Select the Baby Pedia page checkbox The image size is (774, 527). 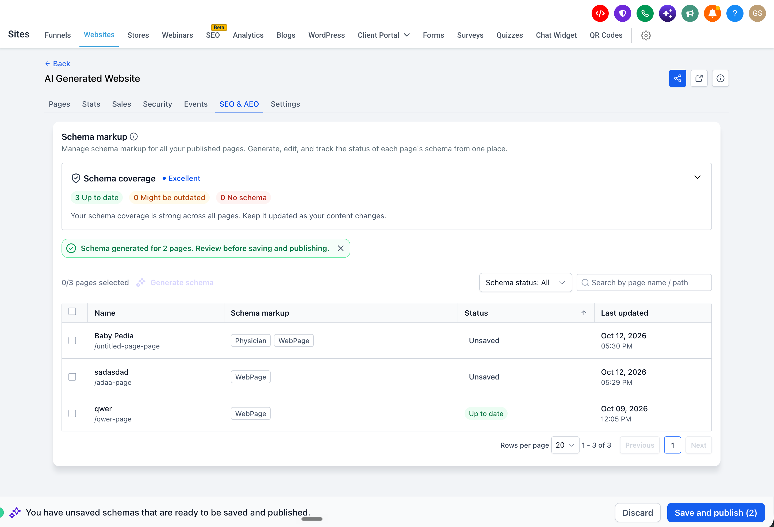pos(72,340)
